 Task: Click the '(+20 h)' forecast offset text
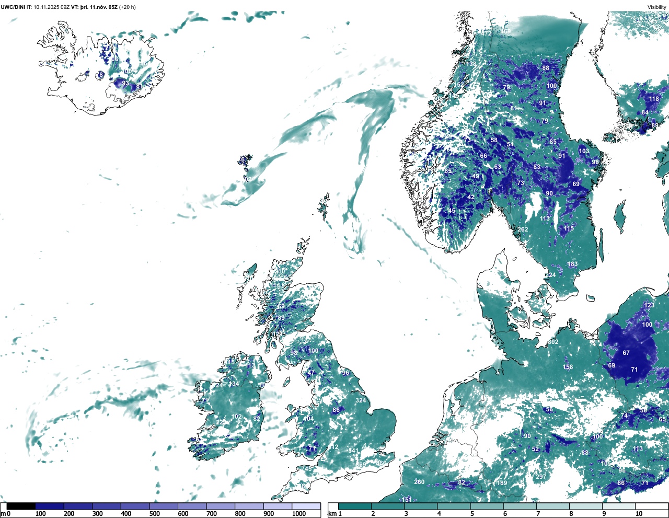[128, 7]
